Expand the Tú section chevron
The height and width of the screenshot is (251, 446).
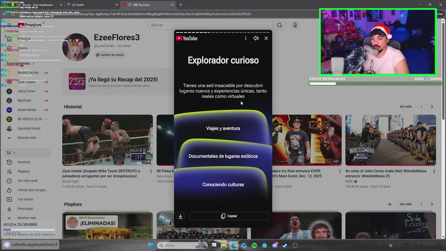pos(14,153)
